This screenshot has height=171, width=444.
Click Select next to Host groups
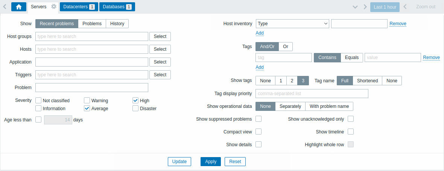point(160,36)
